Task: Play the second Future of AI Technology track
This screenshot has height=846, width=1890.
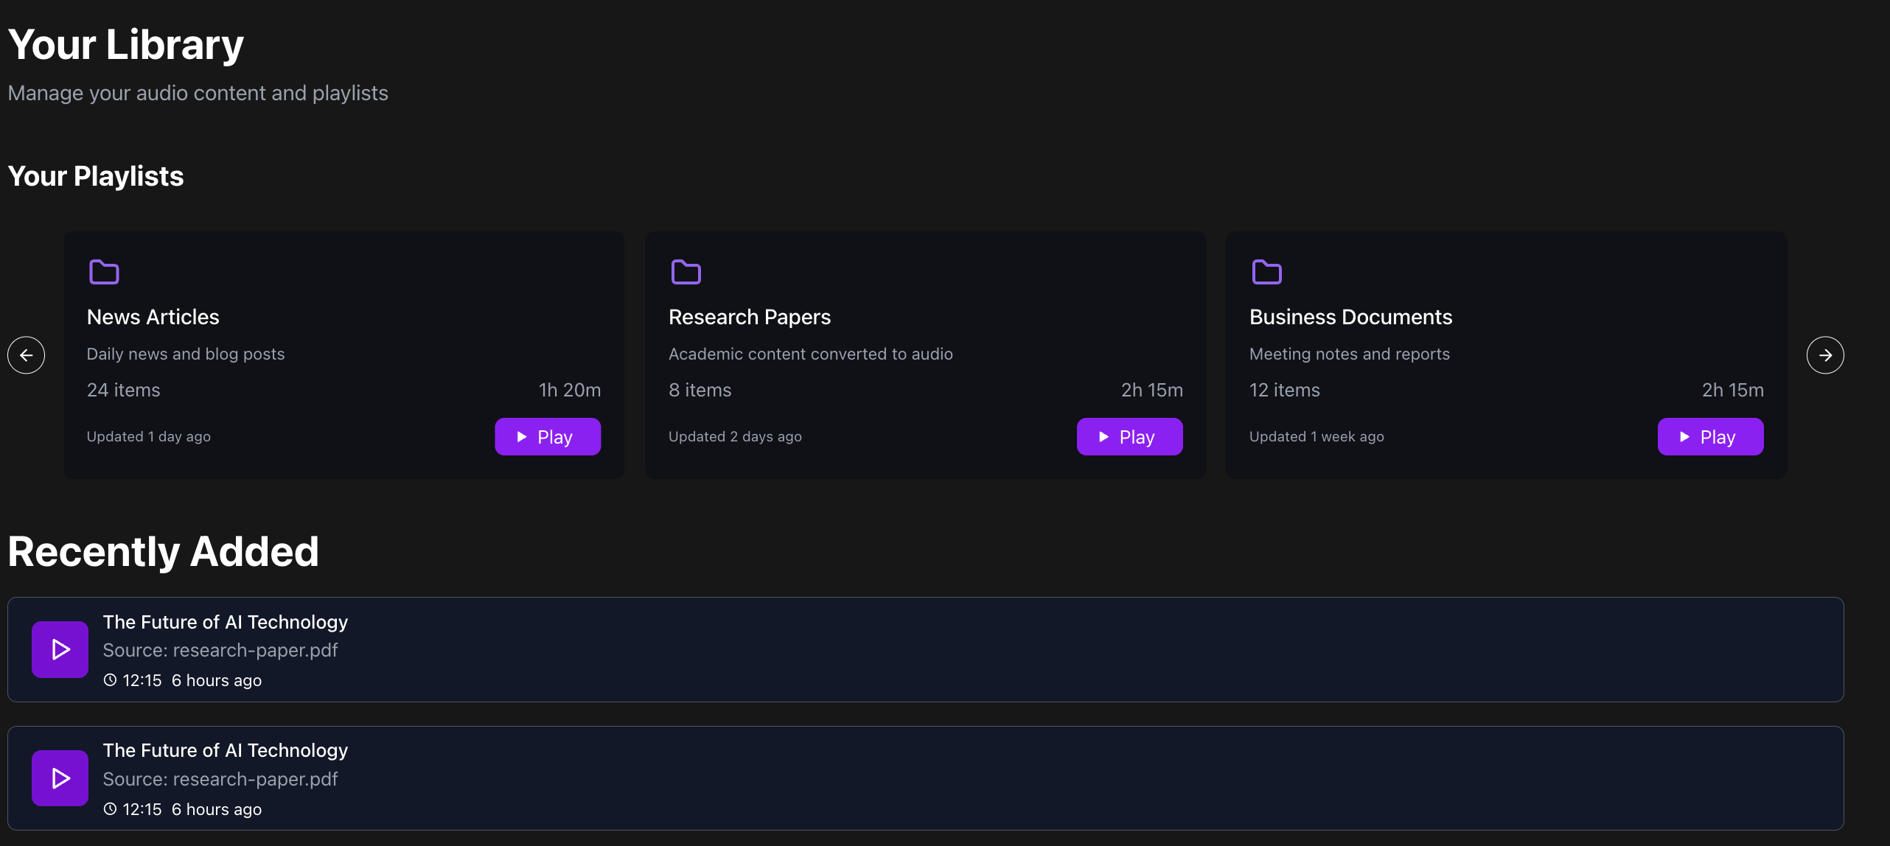Action: coord(60,778)
